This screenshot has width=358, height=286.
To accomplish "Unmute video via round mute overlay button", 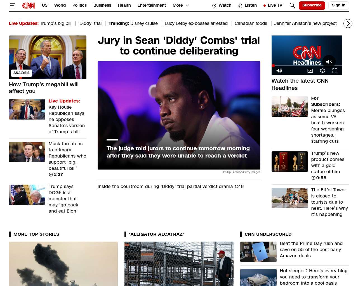I will point(329,62).
